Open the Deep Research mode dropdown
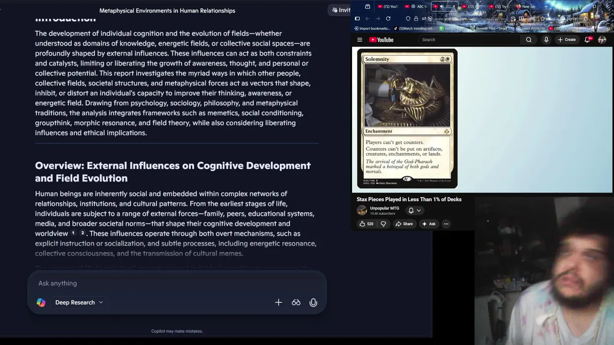The image size is (614, 345). tap(79, 302)
